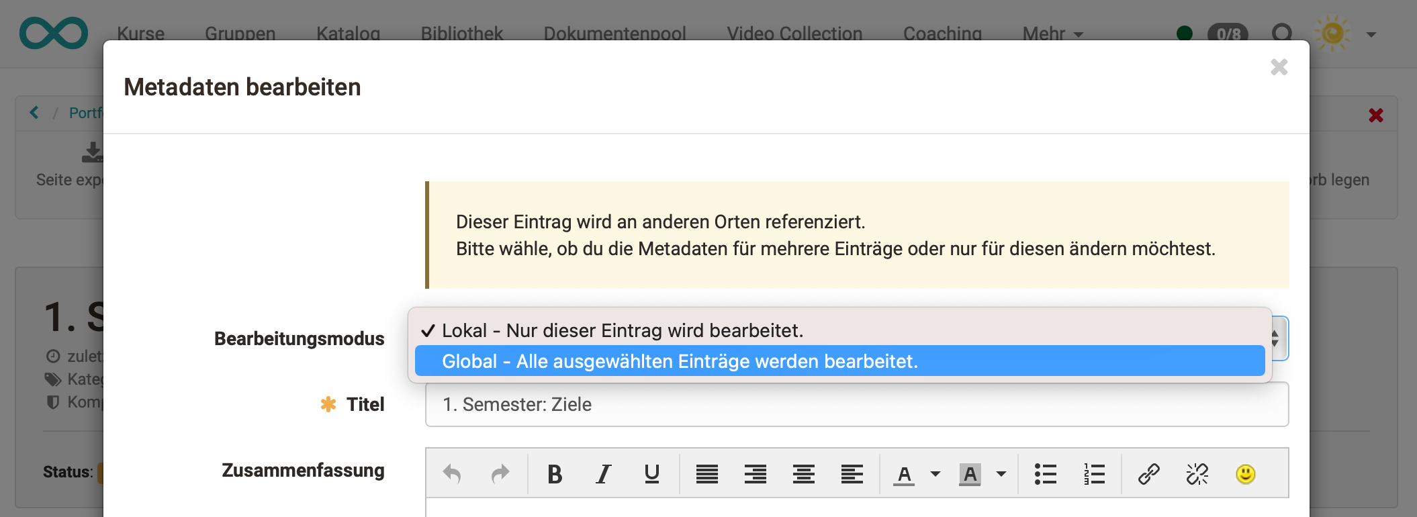Click the insert link icon
The width and height of the screenshot is (1417, 517).
pyautogui.click(x=1148, y=474)
